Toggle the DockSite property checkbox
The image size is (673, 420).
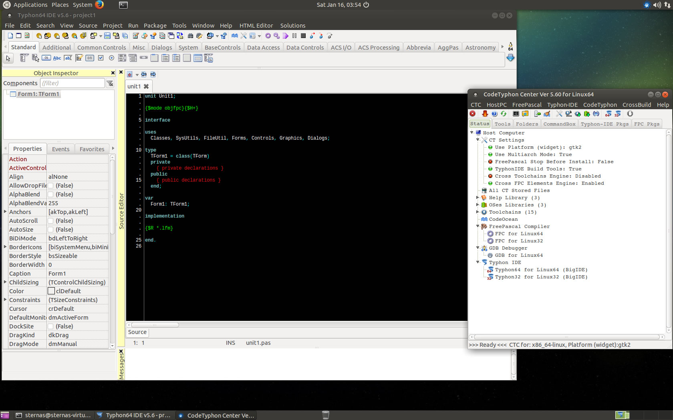pyautogui.click(x=51, y=326)
